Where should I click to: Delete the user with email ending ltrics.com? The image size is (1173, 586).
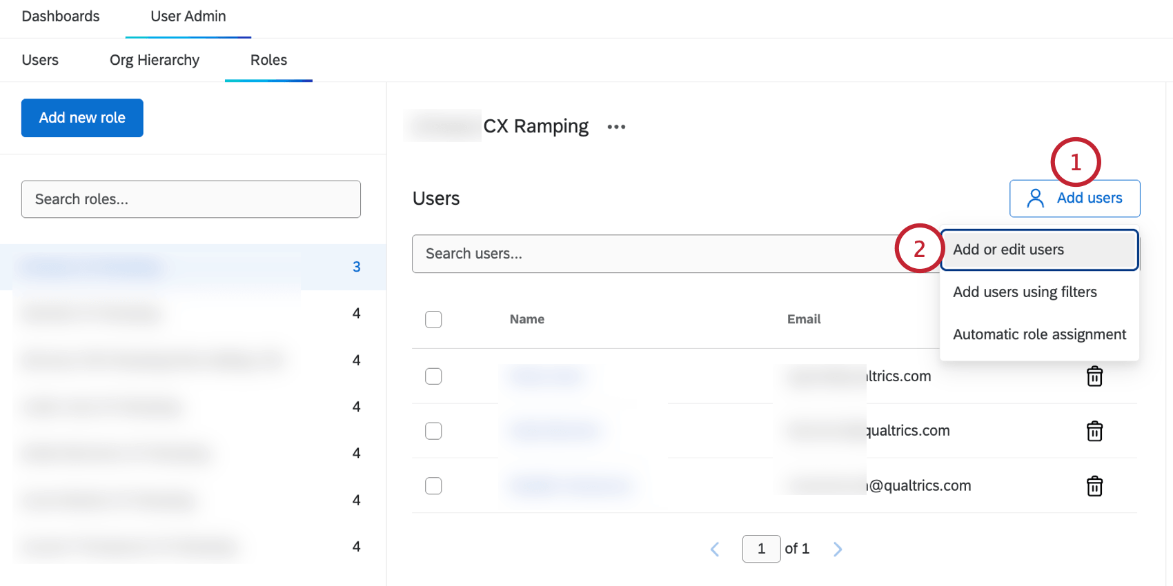(1094, 376)
